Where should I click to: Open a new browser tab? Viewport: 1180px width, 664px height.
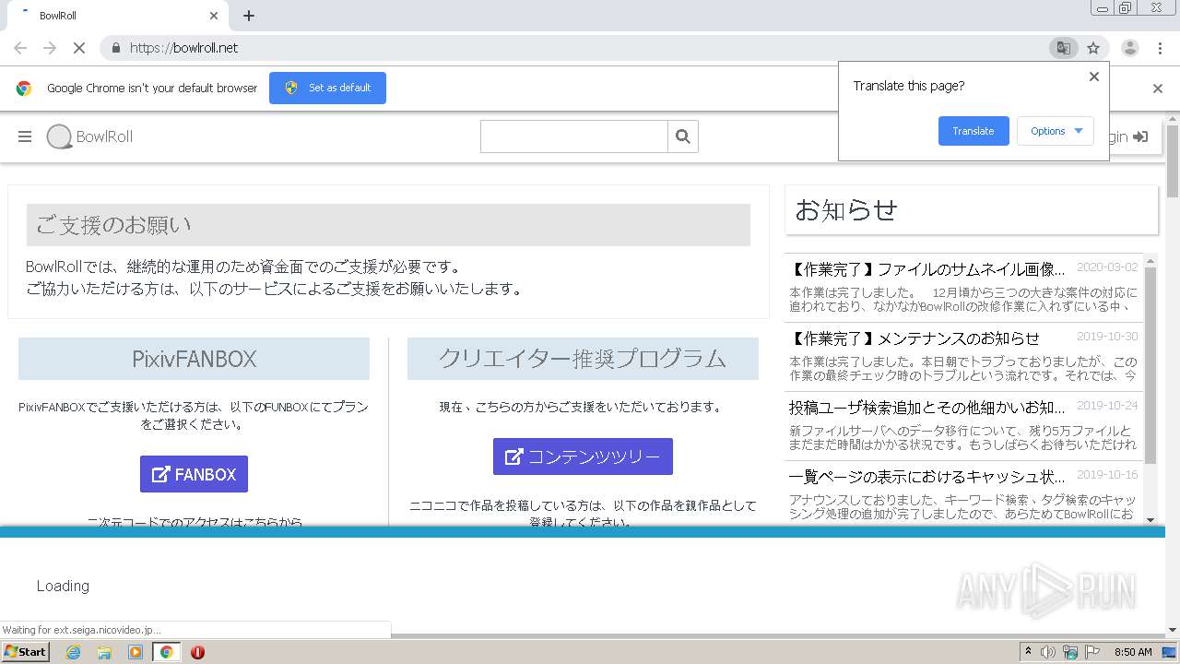(249, 16)
